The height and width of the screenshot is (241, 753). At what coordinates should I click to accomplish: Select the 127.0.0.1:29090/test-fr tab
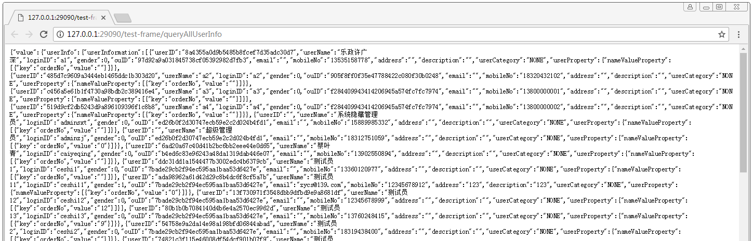coord(57,18)
